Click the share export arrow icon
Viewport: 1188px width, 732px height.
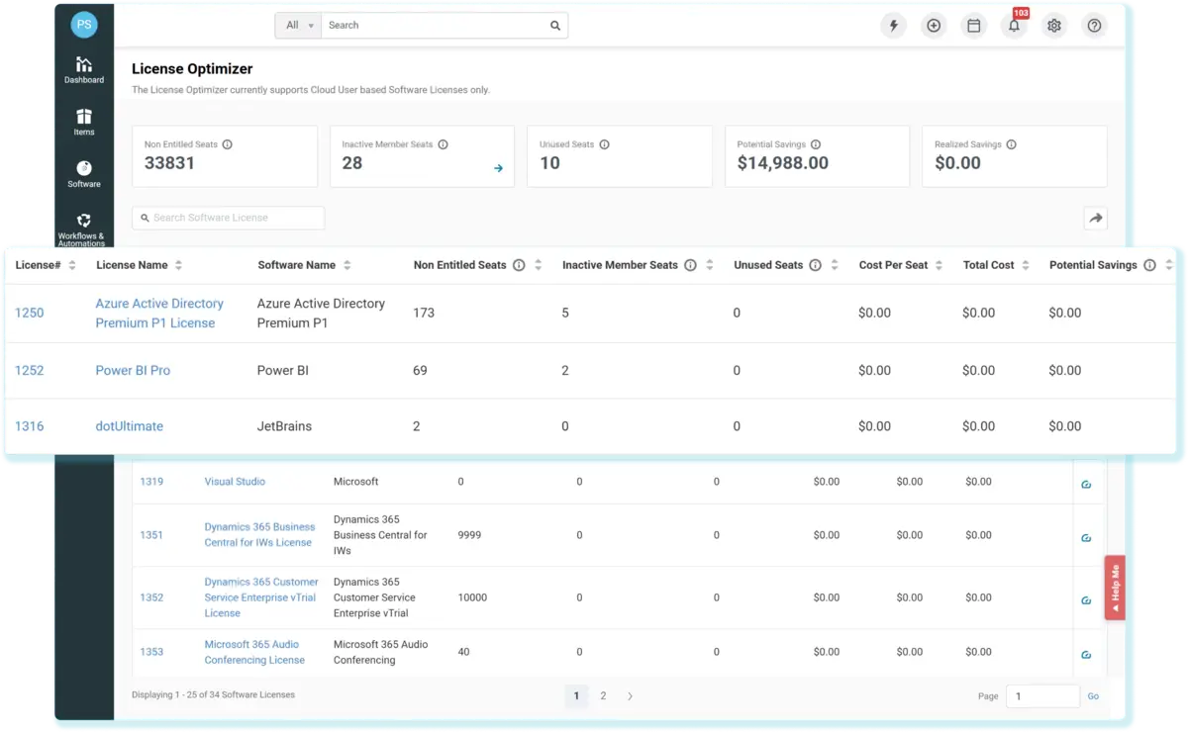(1095, 219)
